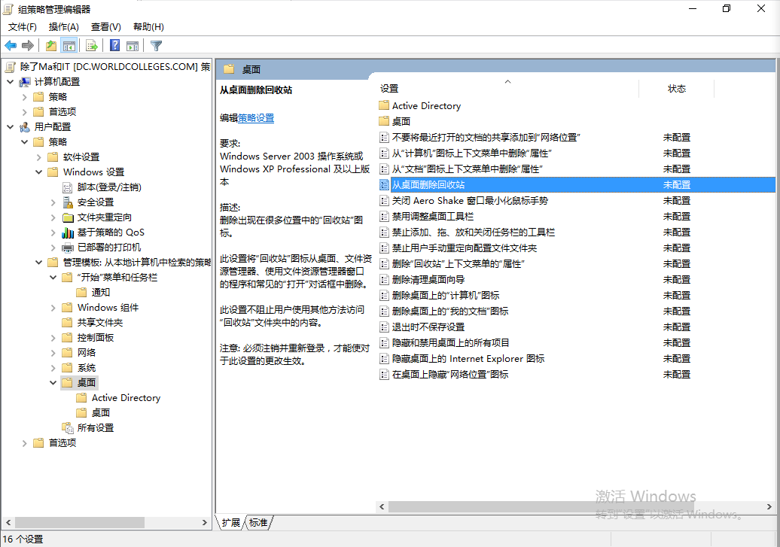Collapse the 用户配置 tree node
The height and width of the screenshot is (547, 780).
click(10, 127)
